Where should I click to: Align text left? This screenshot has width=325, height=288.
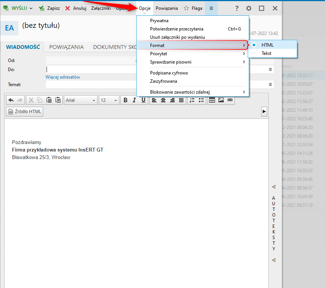coord(154,100)
